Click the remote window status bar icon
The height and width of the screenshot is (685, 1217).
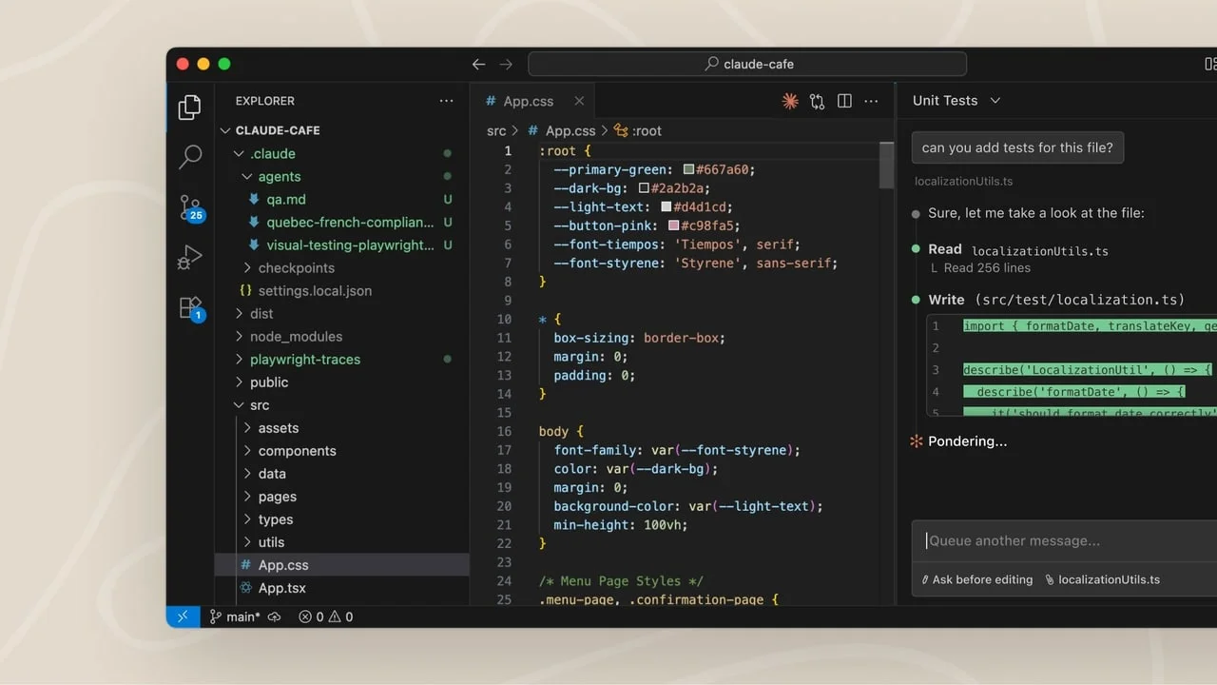pyautogui.click(x=183, y=616)
